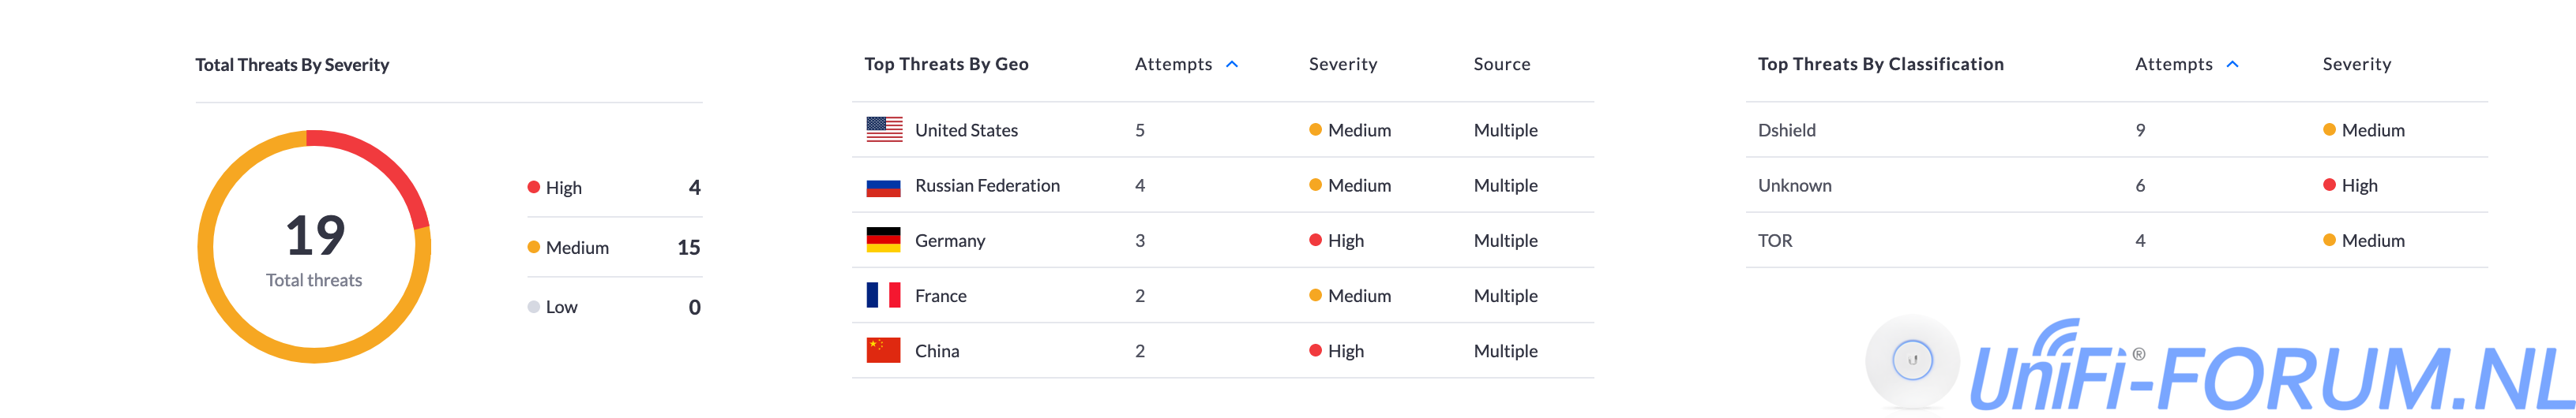Sort Geo table by Source column
The width and height of the screenshot is (2576, 418).
point(1502,64)
